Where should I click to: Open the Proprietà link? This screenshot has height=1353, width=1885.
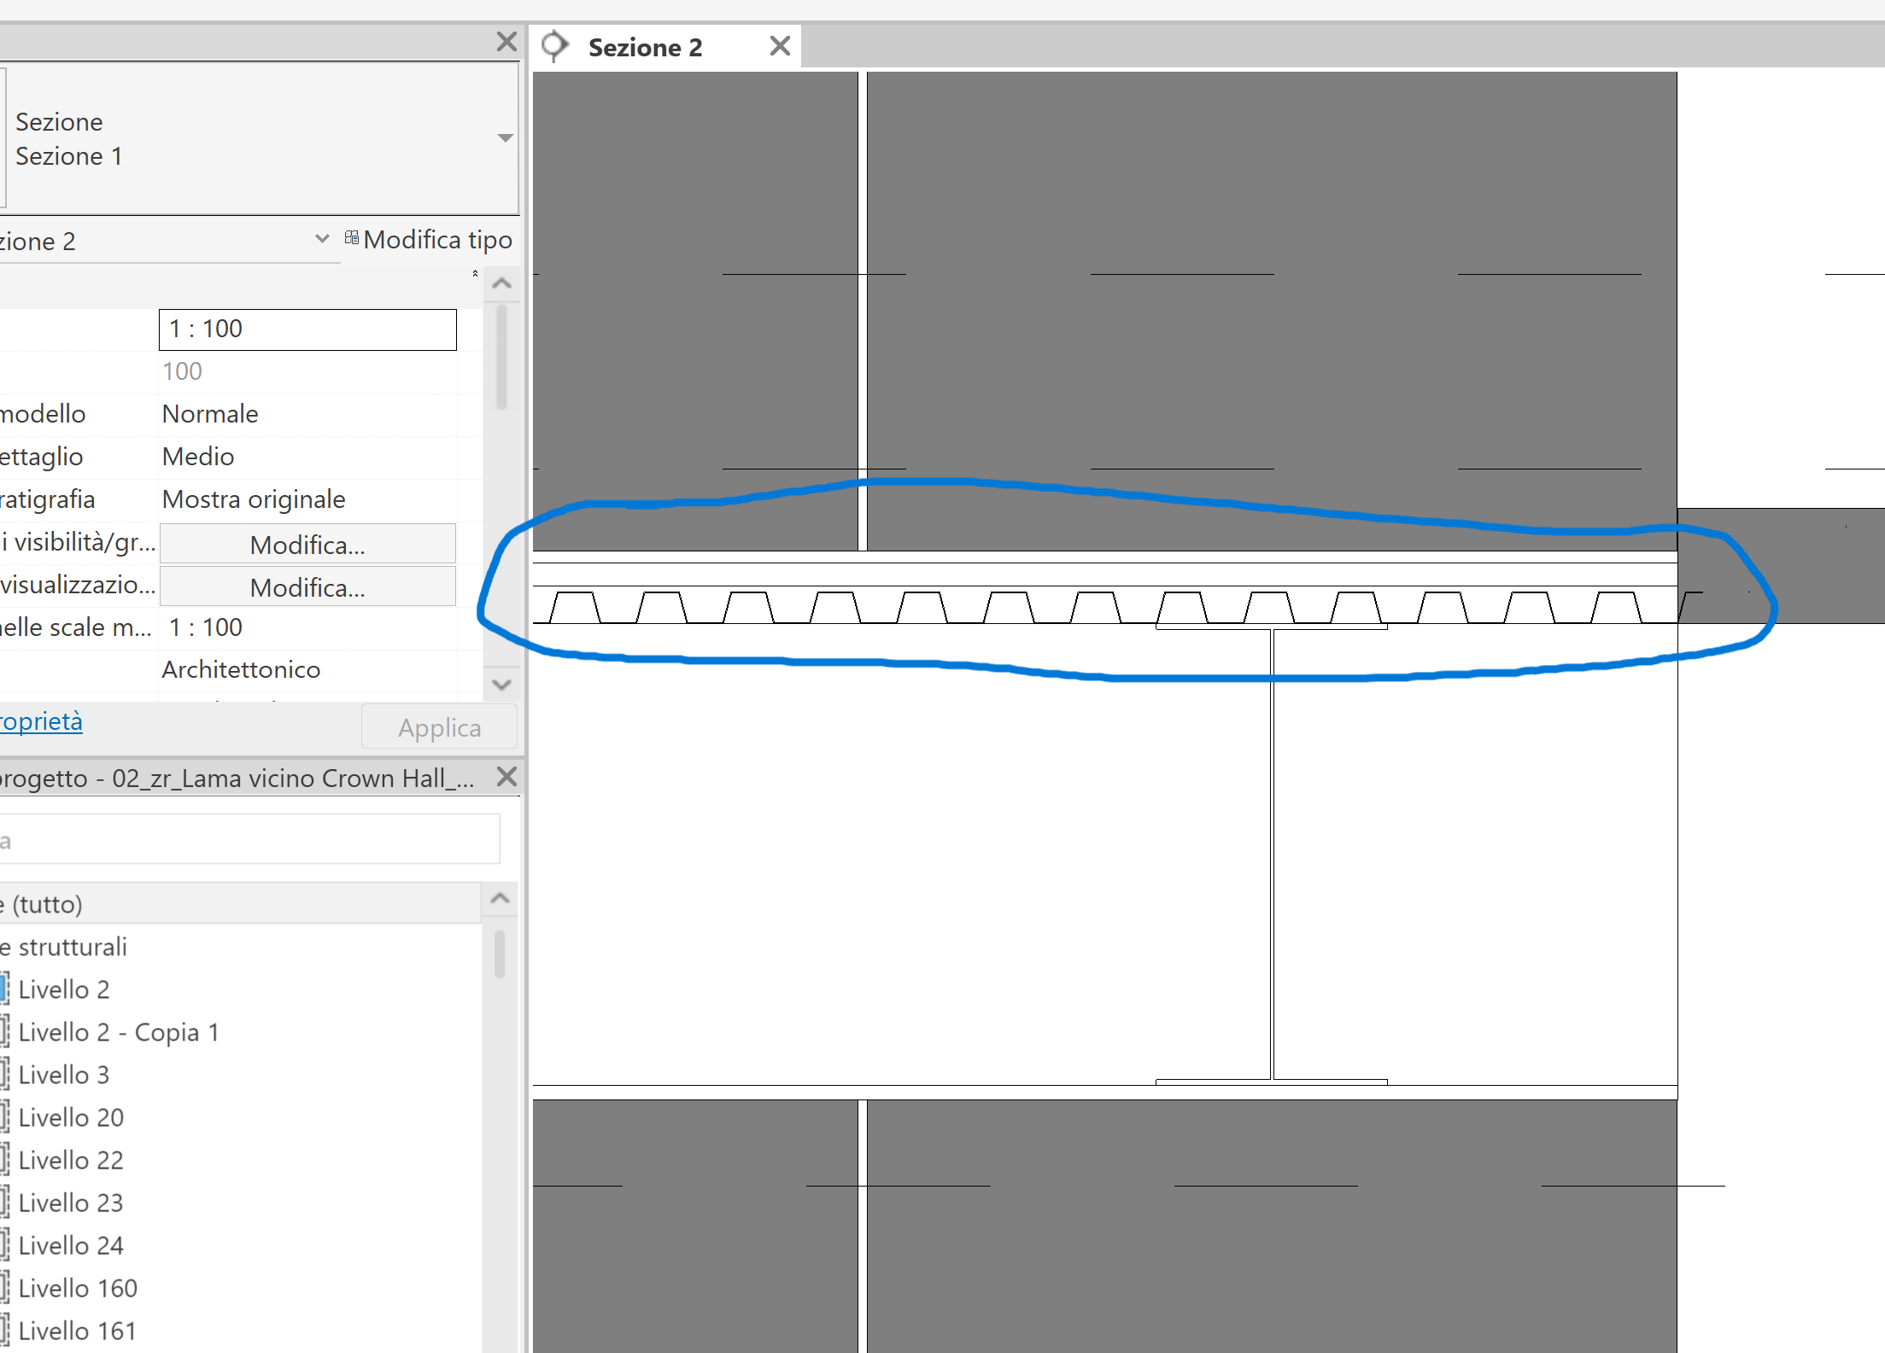click(x=40, y=721)
